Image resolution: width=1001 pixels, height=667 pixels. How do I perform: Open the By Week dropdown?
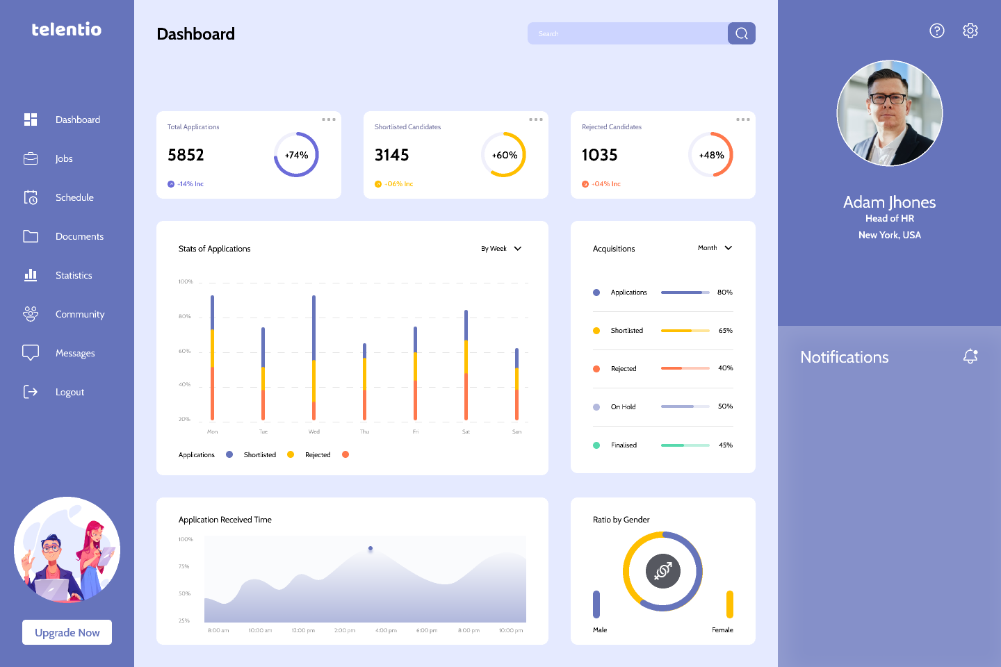pyautogui.click(x=501, y=249)
